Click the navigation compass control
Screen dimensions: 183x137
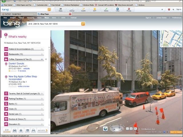[x=117, y=128]
